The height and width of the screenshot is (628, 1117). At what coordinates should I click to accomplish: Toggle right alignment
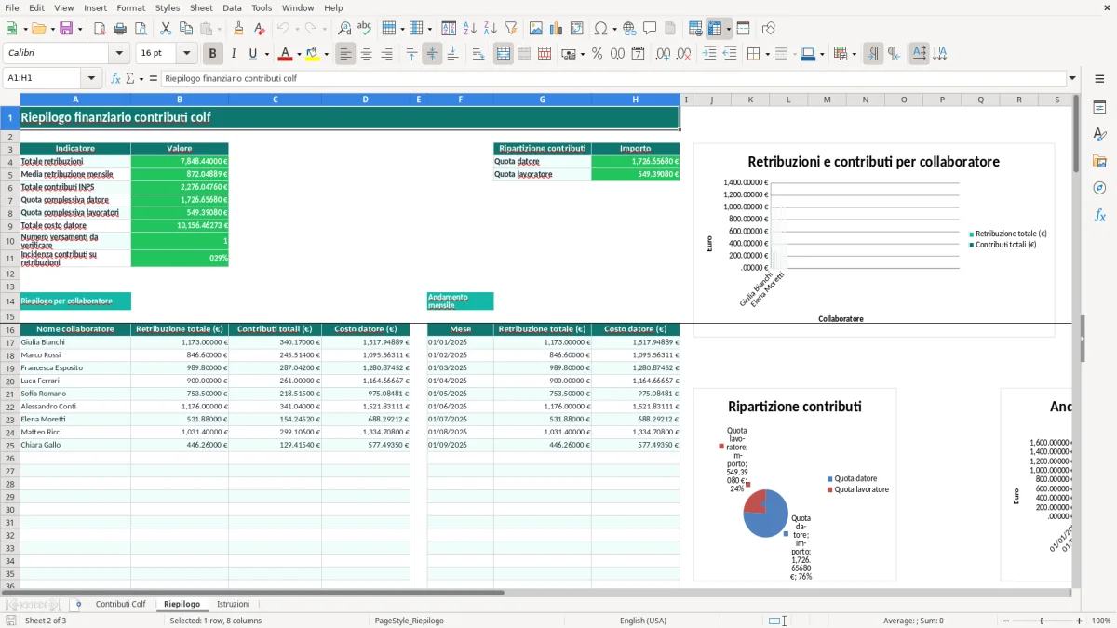pos(386,54)
